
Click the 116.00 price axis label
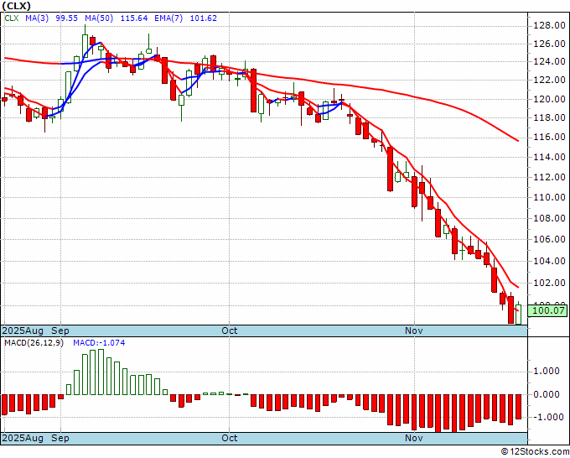point(549,137)
